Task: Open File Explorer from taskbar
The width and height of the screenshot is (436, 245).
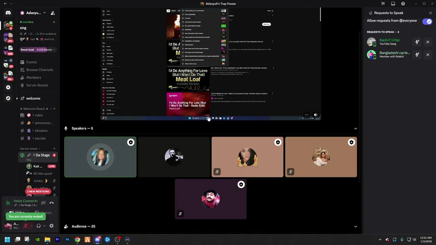Action: coord(47,240)
